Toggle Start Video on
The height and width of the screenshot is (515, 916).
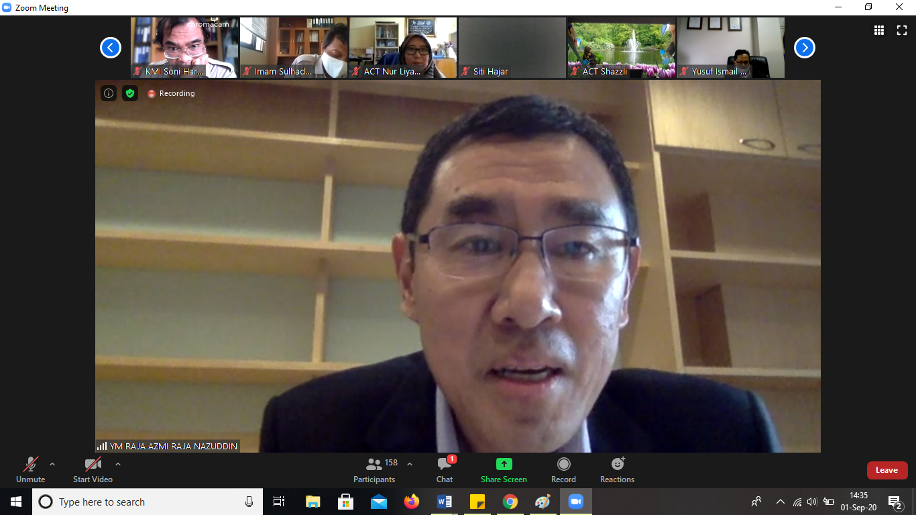[x=93, y=469]
